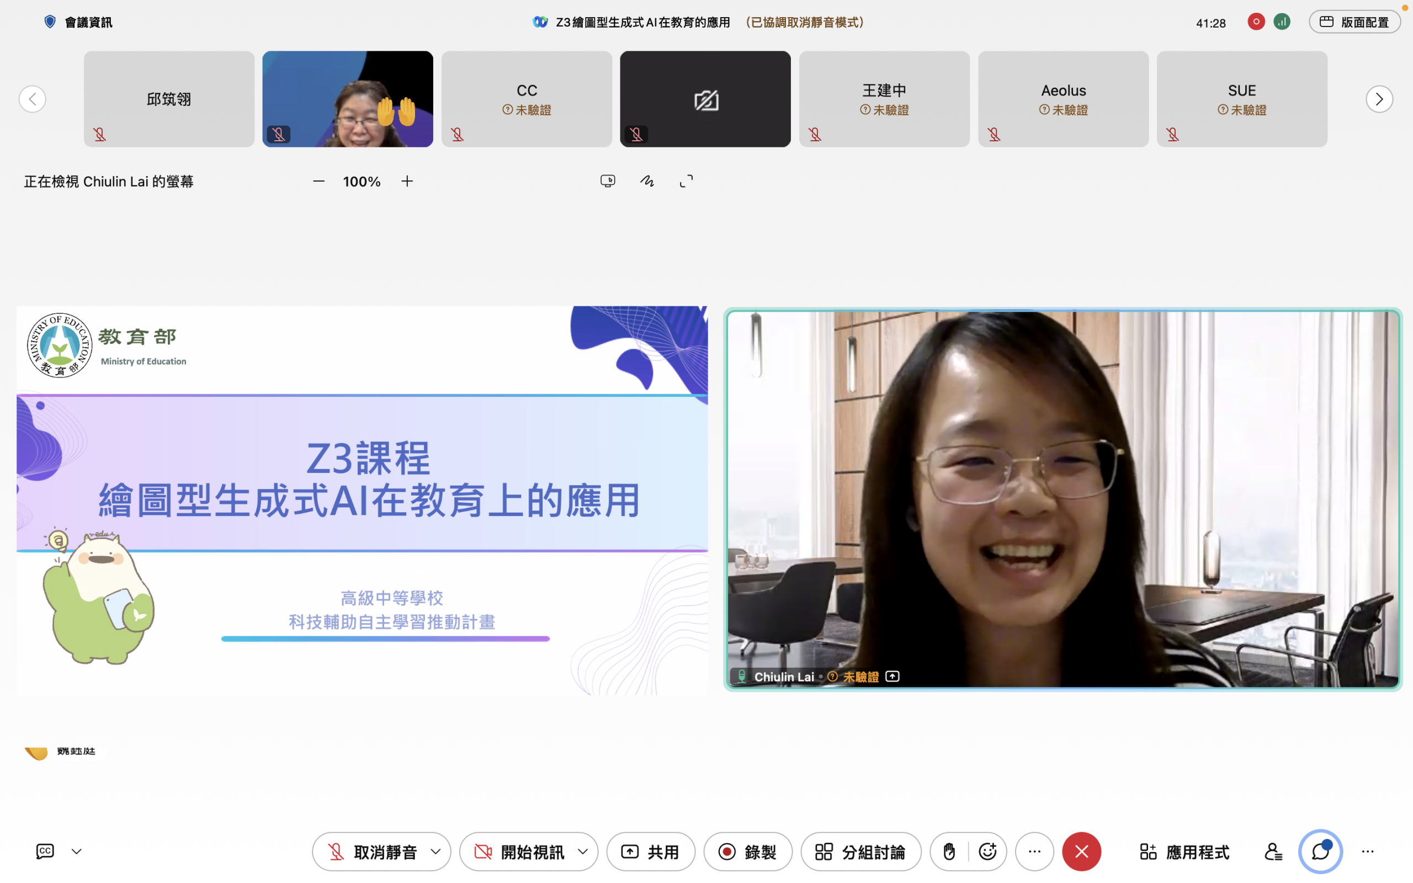Open closed captions icon
Viewport: 1413px width, 883px height.
pyautogui.click(x=45, y=852)
